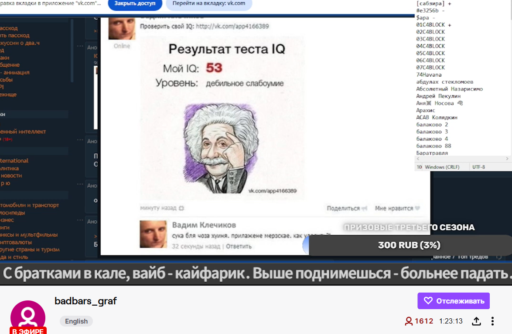Click Ответить under Вадим Клечиков comment

click(x=239, y=246)
